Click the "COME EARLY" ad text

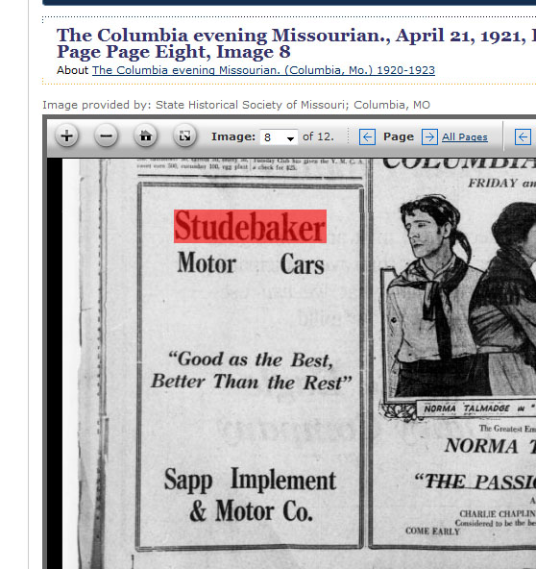click(432, 531)
